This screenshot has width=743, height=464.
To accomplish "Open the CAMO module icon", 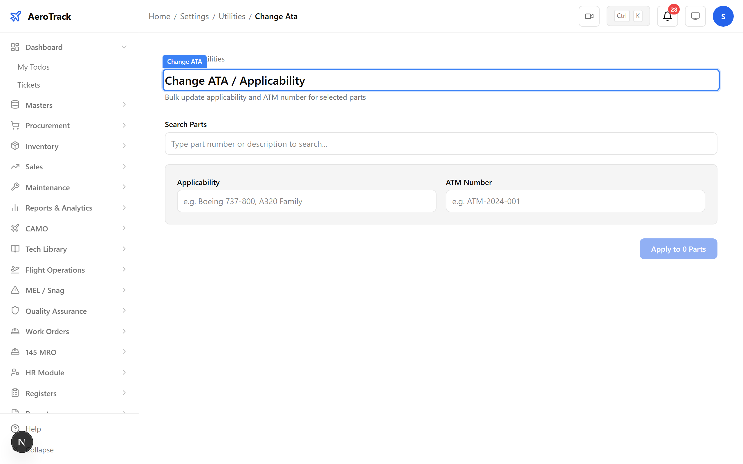I will point(15,228).
